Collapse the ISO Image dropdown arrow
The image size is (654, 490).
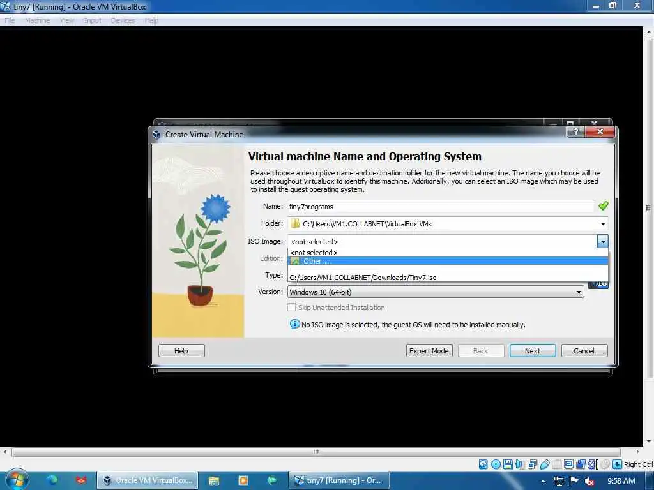coord(602,241)
